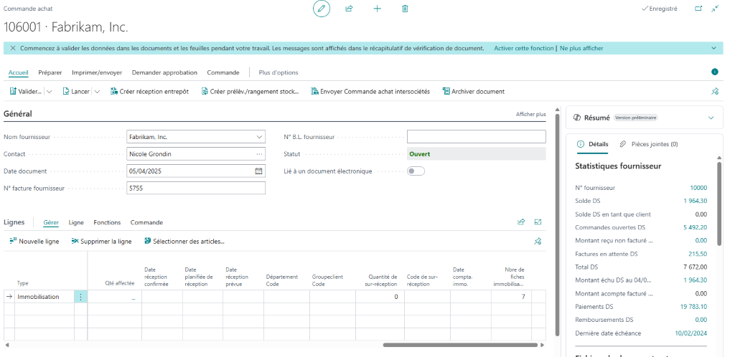Click the plus icon to create new
735x357 pixels.
(x=377, y=9)
